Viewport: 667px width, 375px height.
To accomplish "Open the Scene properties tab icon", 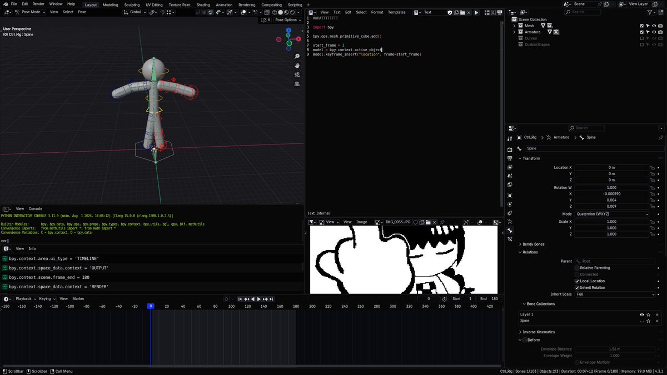I will (x=510, y=176).
